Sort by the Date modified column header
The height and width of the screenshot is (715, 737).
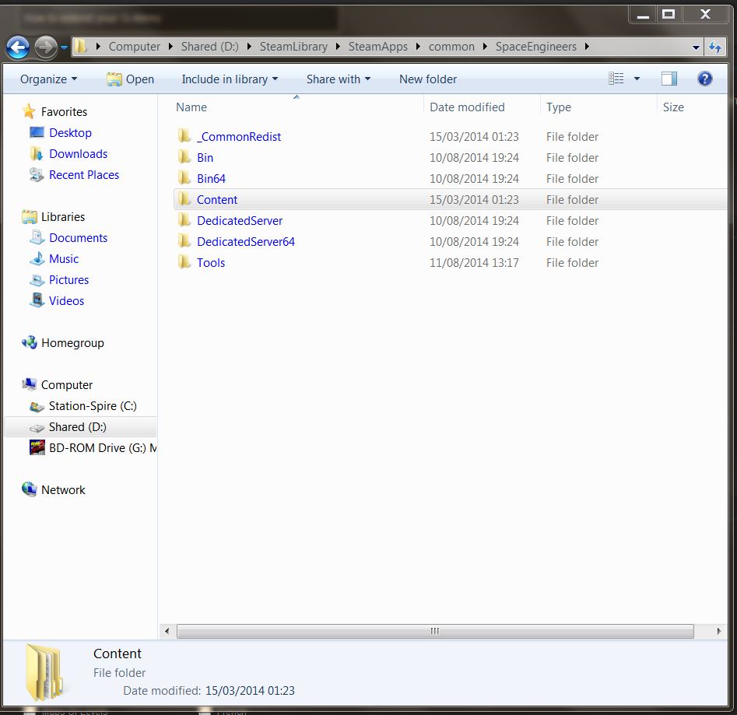point(467,107)
